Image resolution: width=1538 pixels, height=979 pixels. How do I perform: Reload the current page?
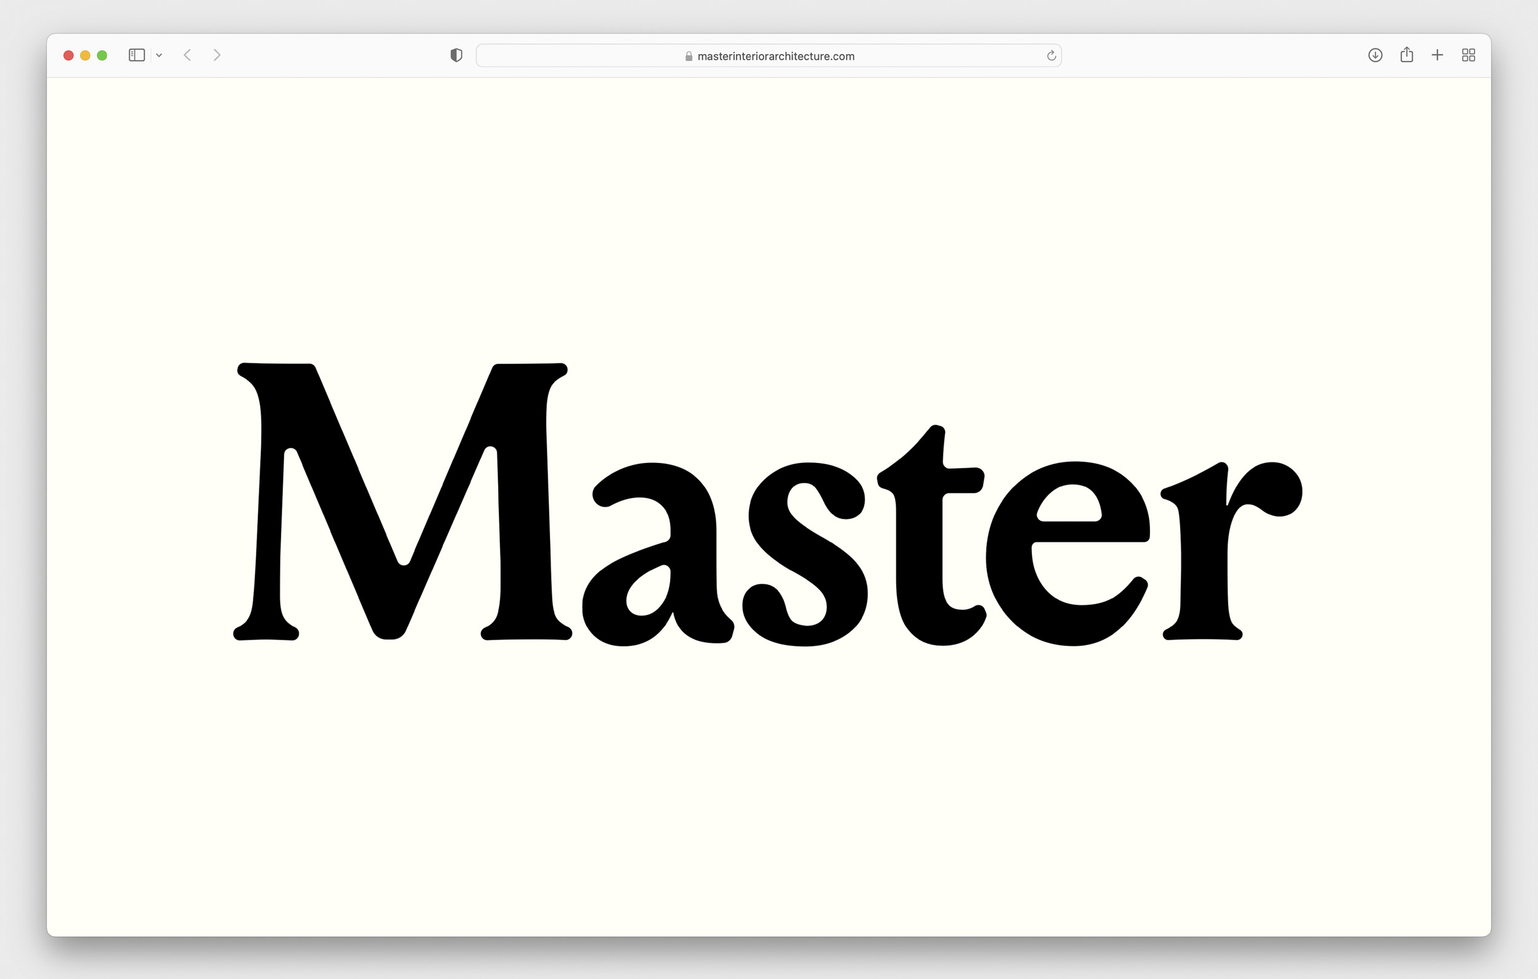[1051, 55]
